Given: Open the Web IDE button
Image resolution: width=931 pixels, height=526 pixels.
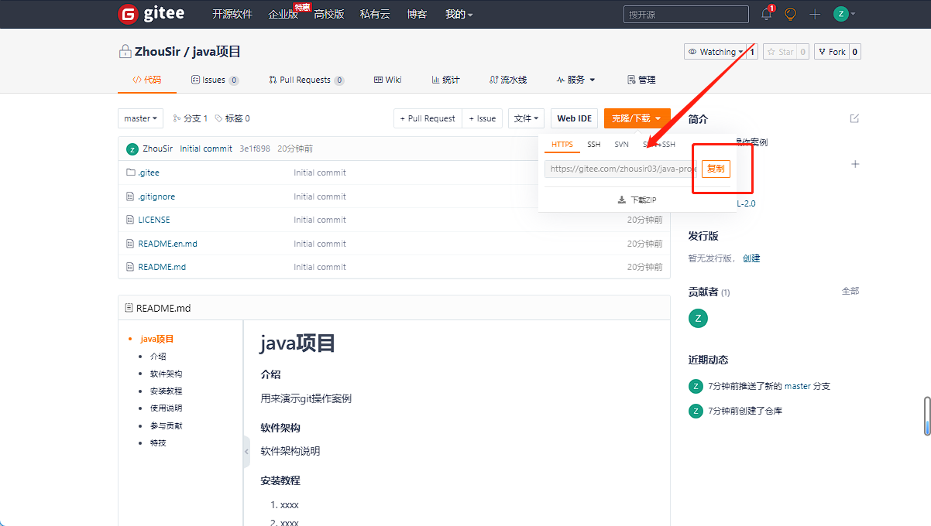Looking at the screenshot, I should coord(575,118).
